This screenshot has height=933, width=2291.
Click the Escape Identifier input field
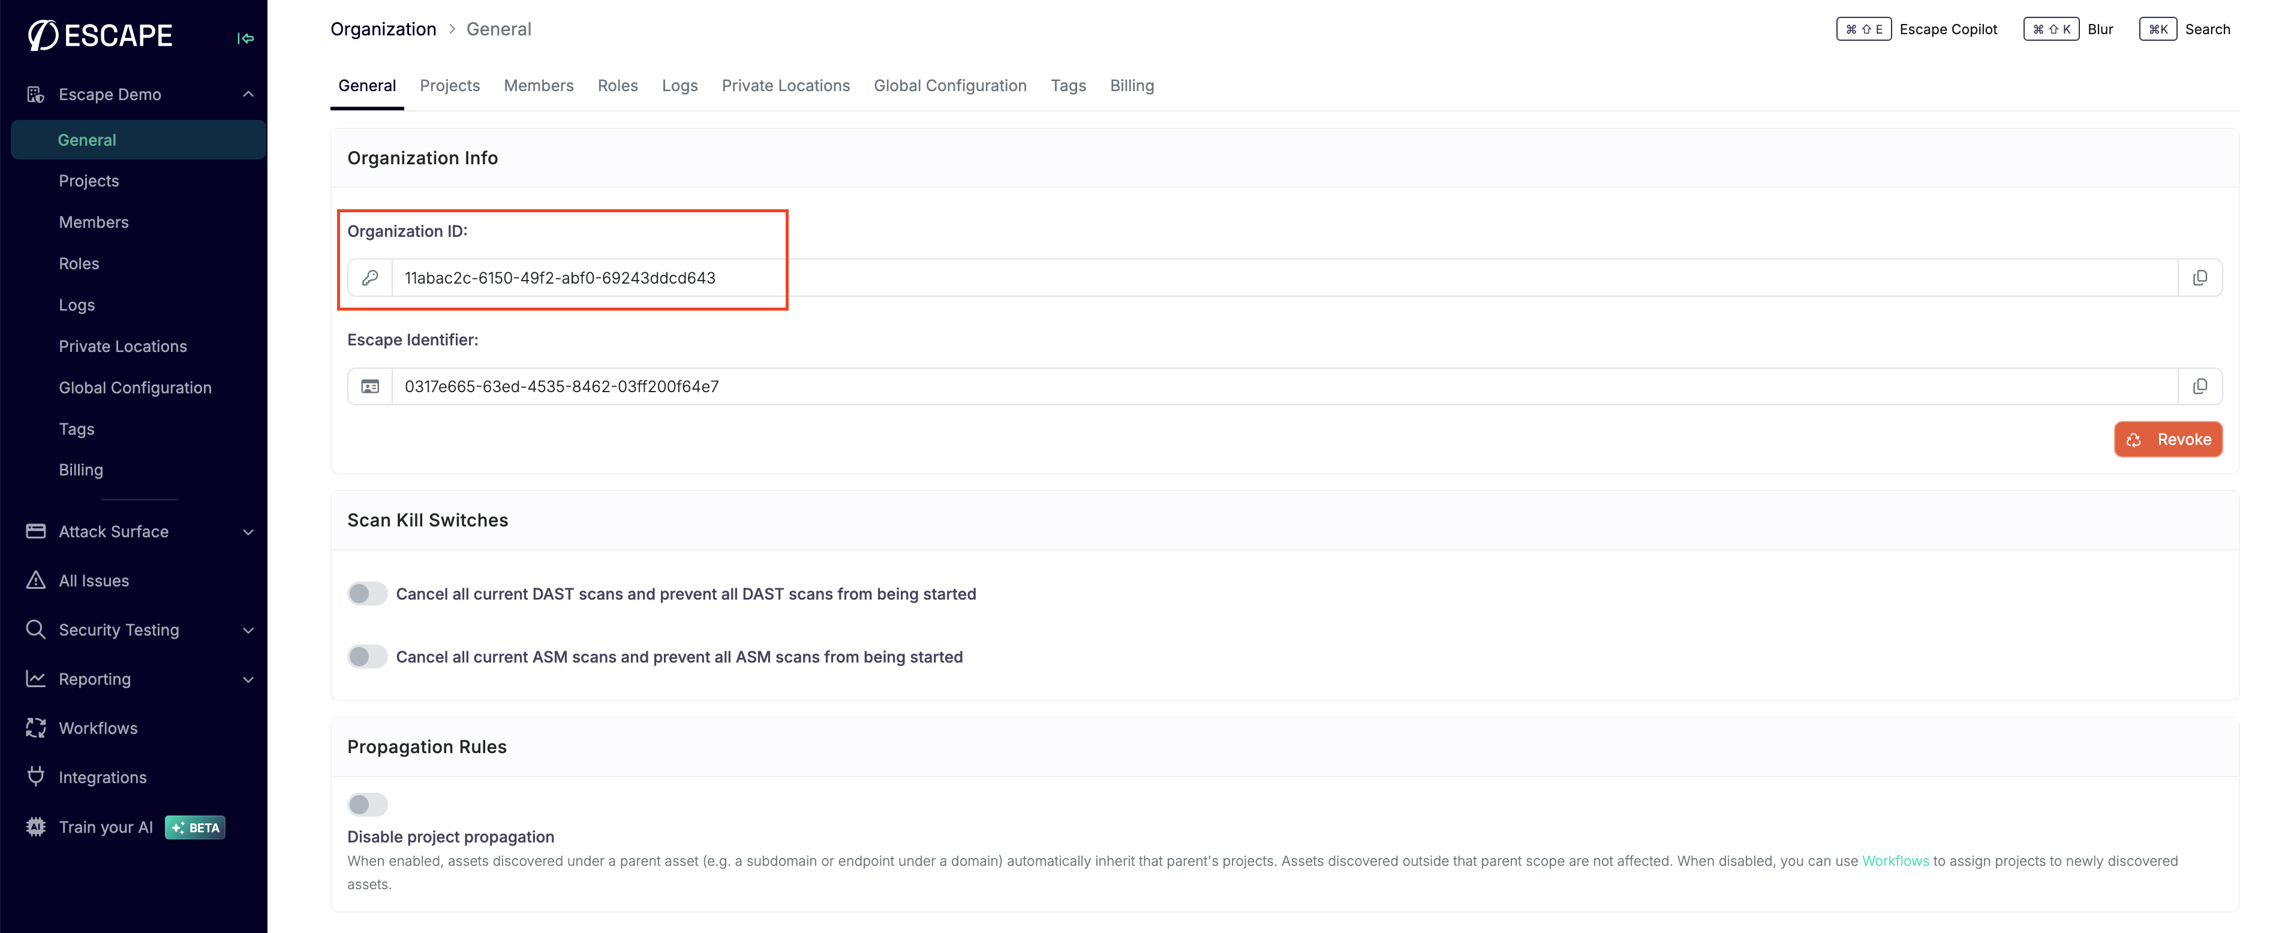1068,386
